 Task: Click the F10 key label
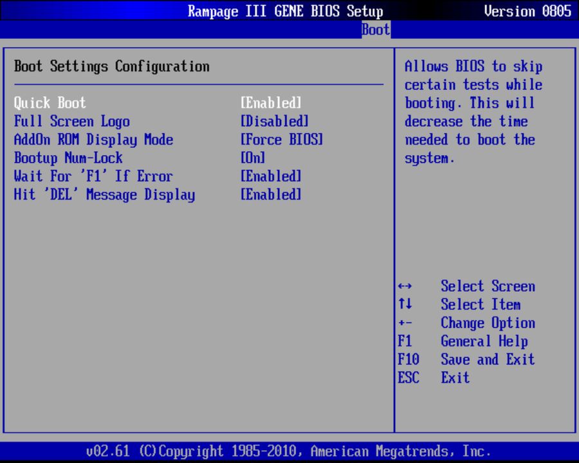(409, 359)
